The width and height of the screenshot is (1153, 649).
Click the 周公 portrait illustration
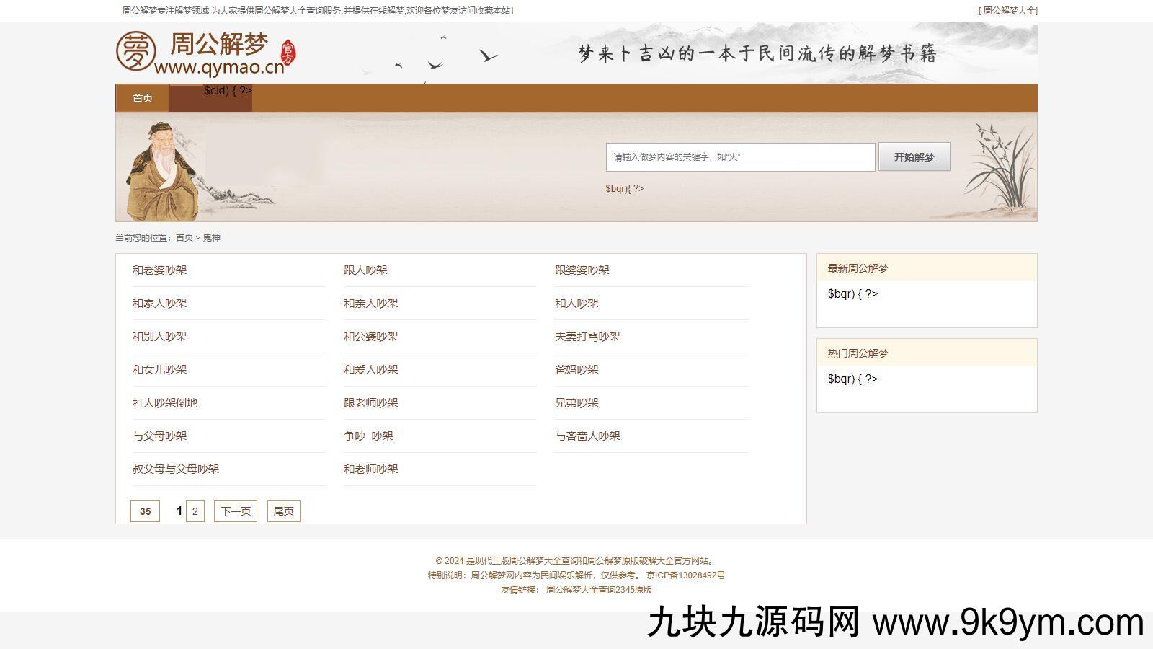click(162, 172)
